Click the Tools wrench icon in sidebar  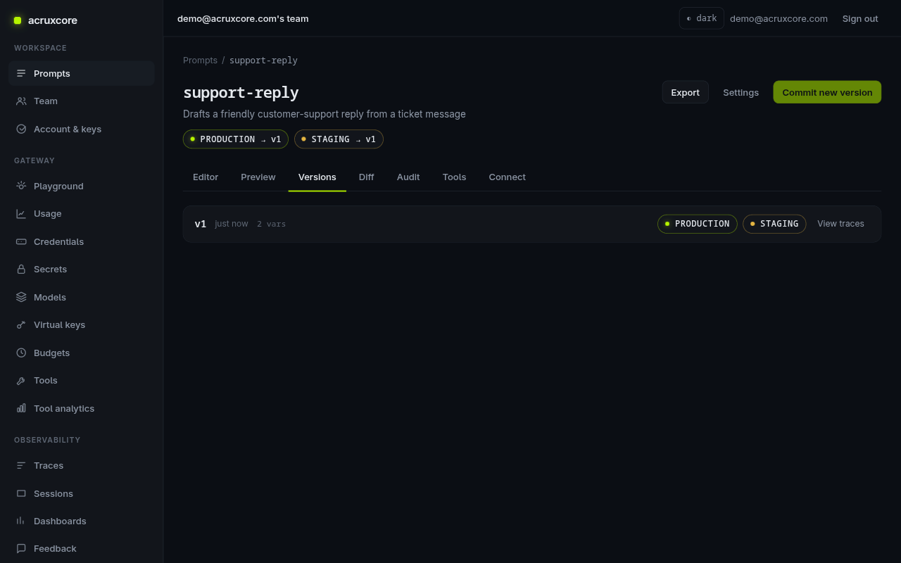[x=21, y=381]
